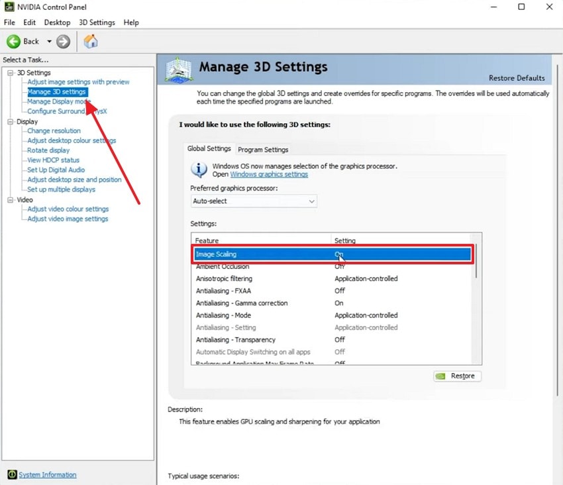Select Change resolution in the task tree

pos(54,131)
